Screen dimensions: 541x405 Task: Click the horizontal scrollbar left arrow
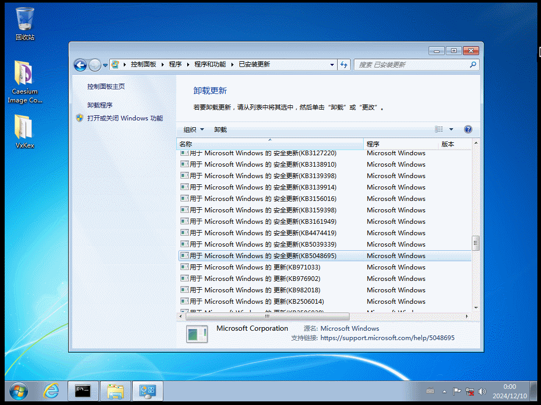[x=181, y=316]
